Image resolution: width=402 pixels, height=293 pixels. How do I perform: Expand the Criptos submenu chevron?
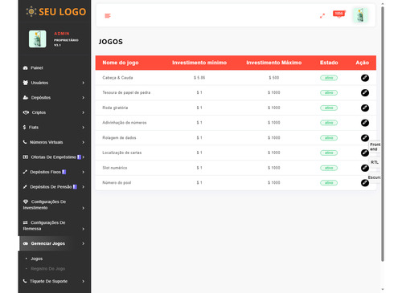84,112
